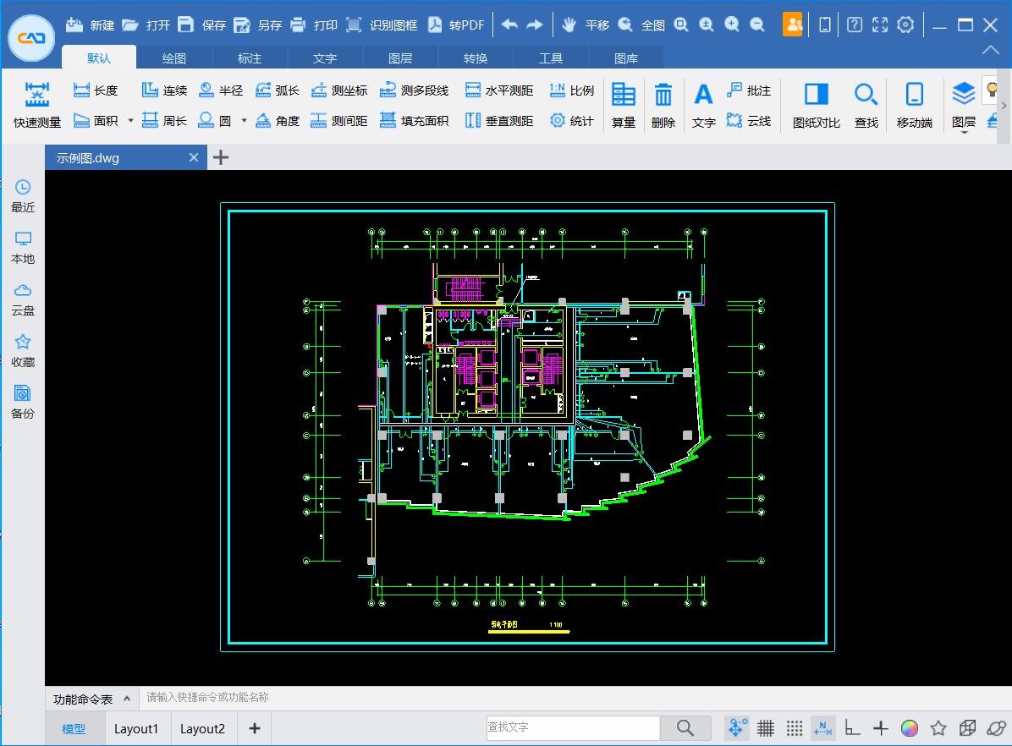Select the 云线 revision cloud tool

click(x=749, y=121)
